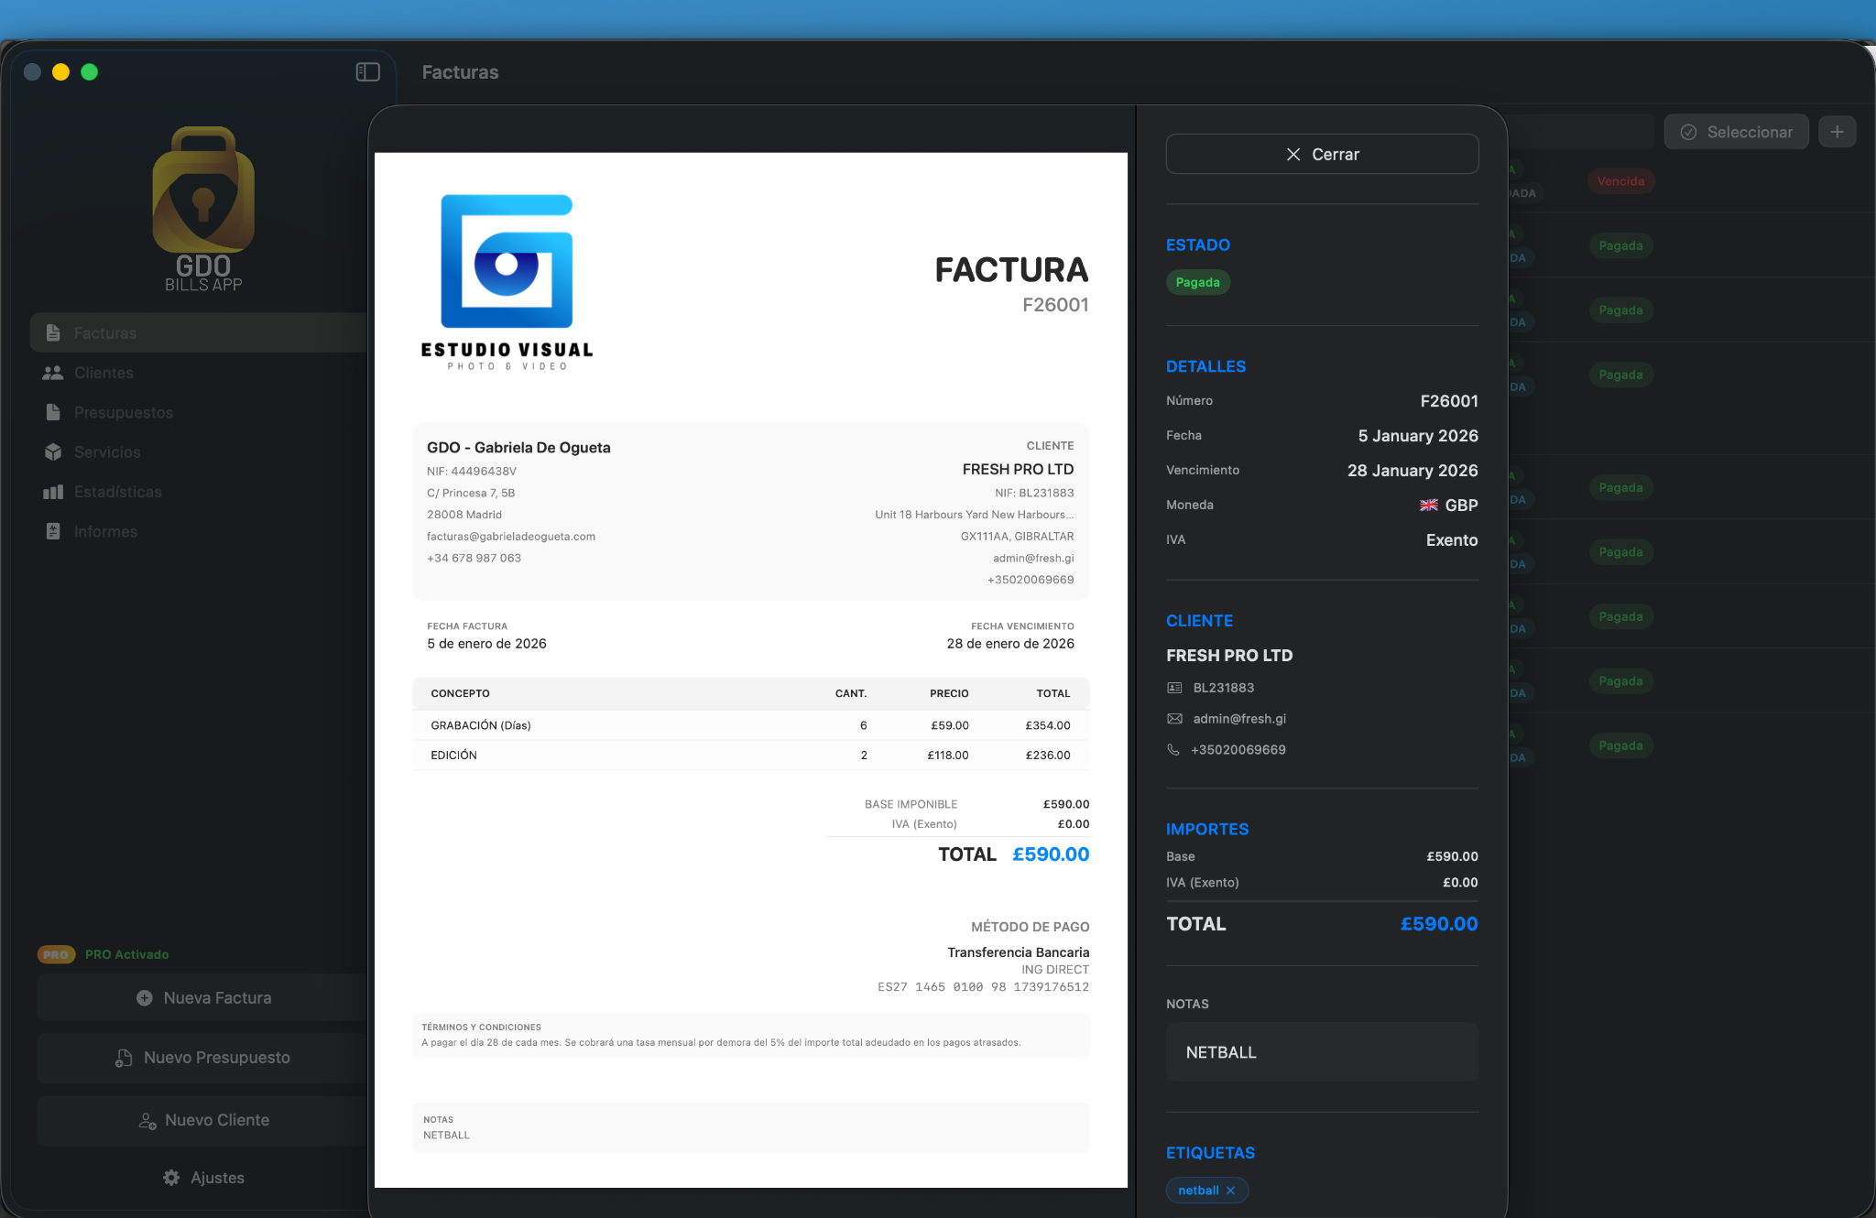The image size is (1876, 1218).
Task: Open Ajustes settings
Action: pos(203,1178)
